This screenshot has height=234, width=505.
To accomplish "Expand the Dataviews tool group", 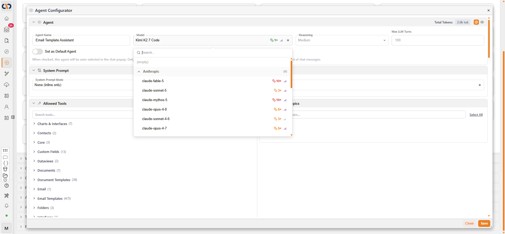I will point(34,161).
